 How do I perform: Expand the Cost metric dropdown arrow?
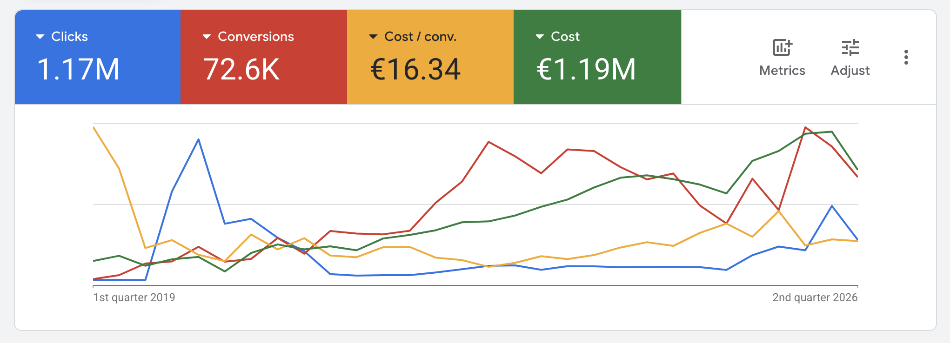[x=540, y=36]
